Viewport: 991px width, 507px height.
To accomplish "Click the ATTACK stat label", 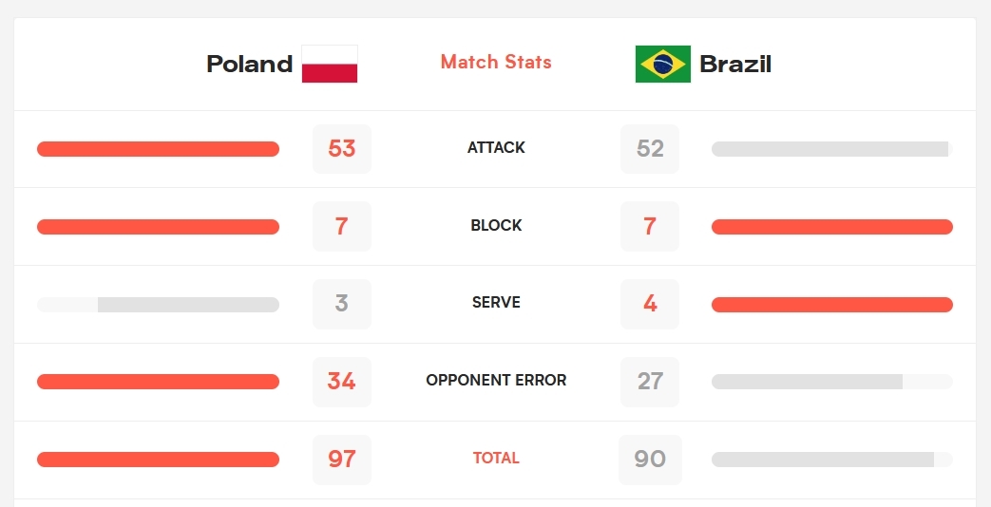I will pyautogui.click(x=496, y=147).
